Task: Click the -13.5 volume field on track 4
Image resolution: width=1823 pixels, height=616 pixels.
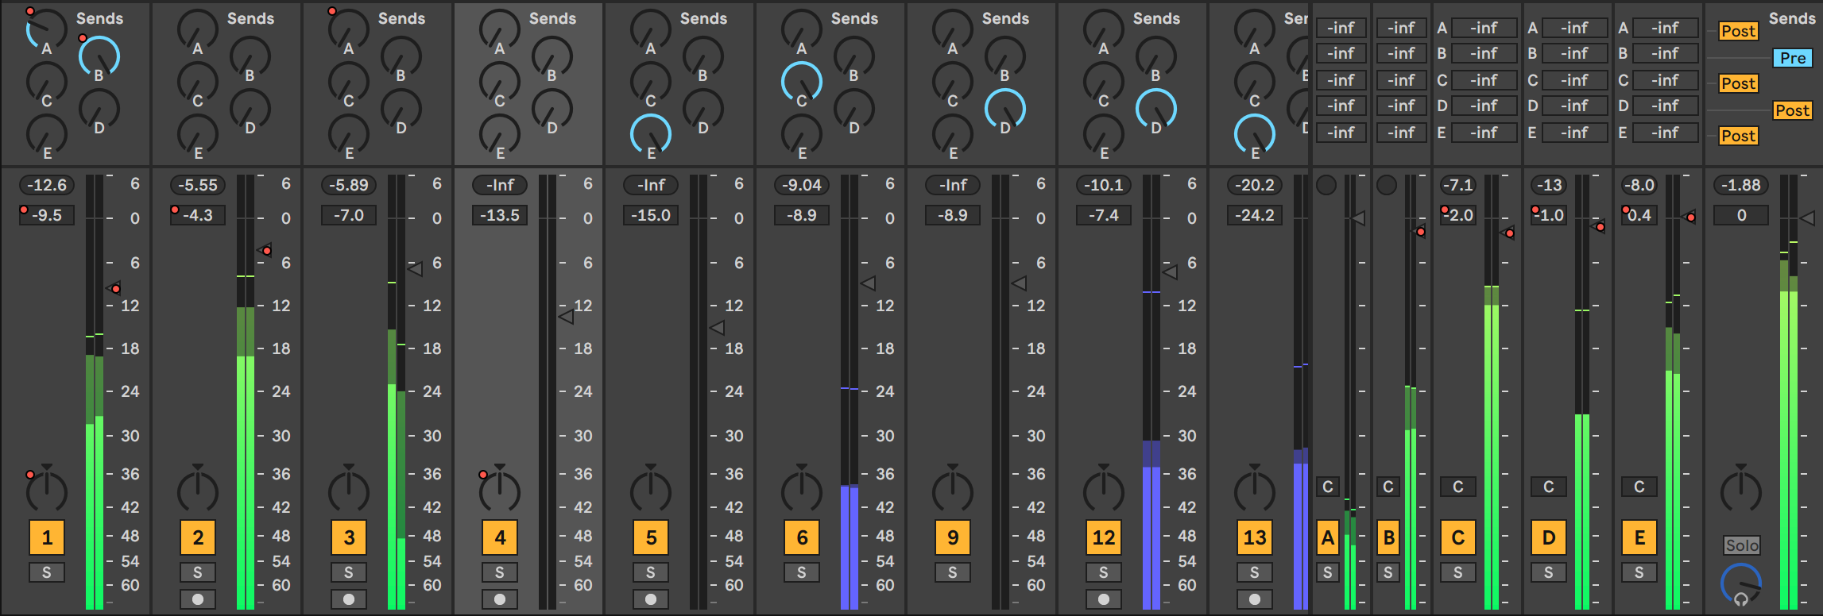Action: pyautogui.click(x=500, y=215)
